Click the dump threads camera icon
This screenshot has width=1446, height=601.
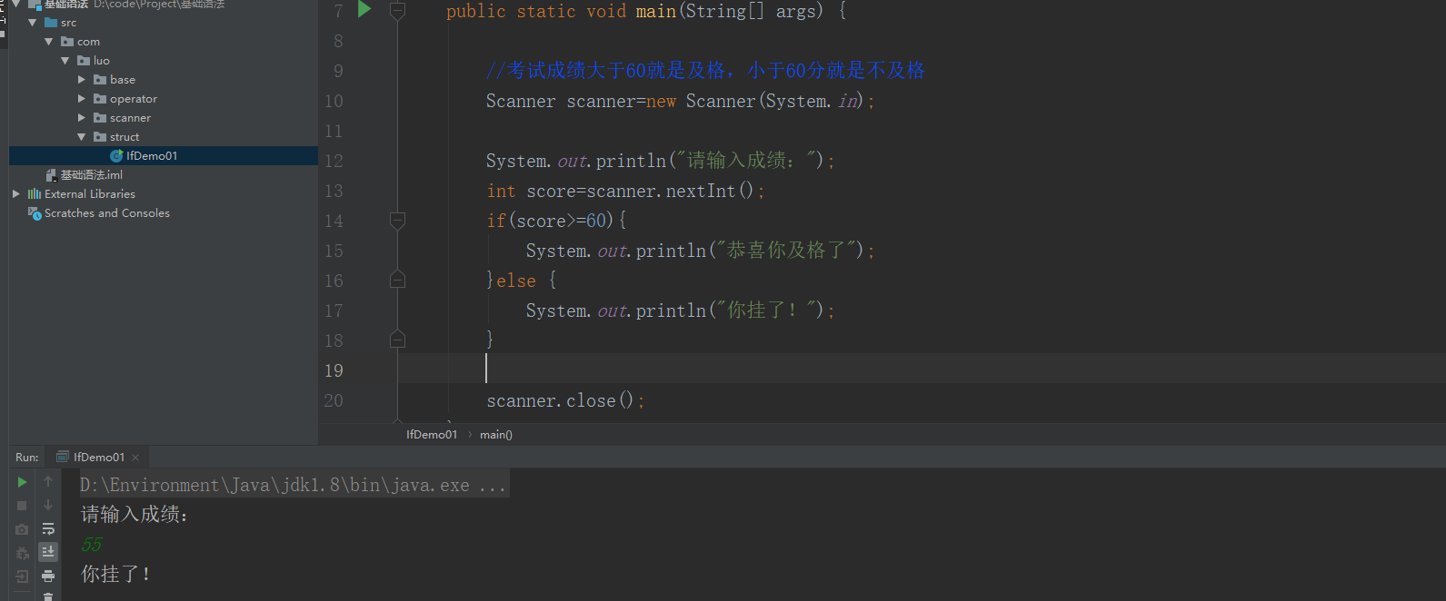(x=22, y=529)
